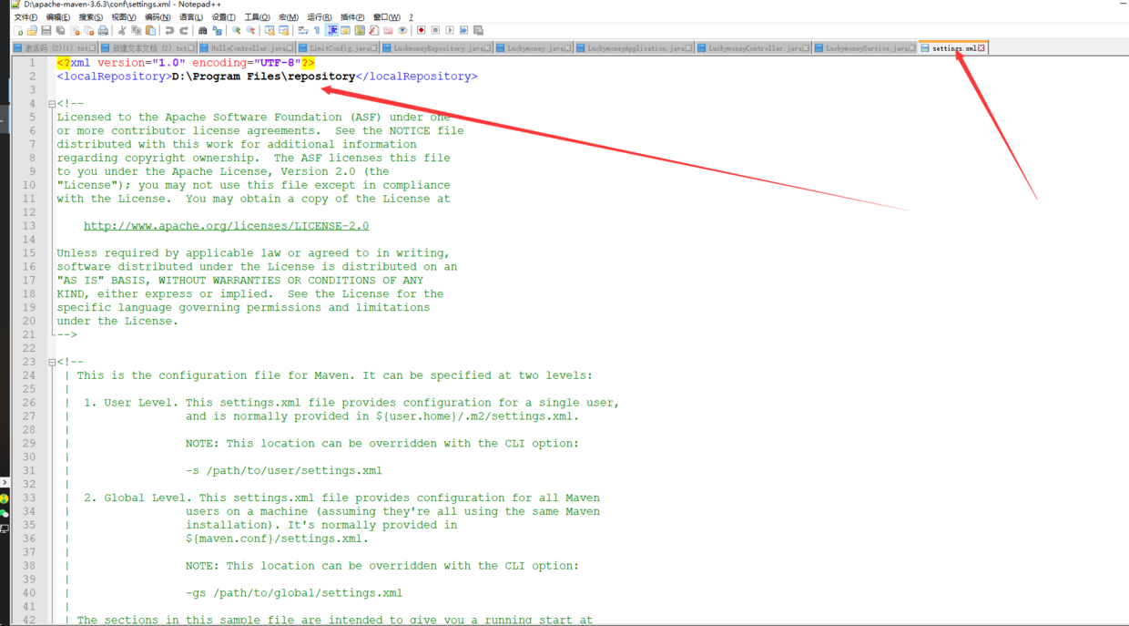Click the Replace icon
The width and height of the screenshot is (1129, 626).
click(217, 30)
